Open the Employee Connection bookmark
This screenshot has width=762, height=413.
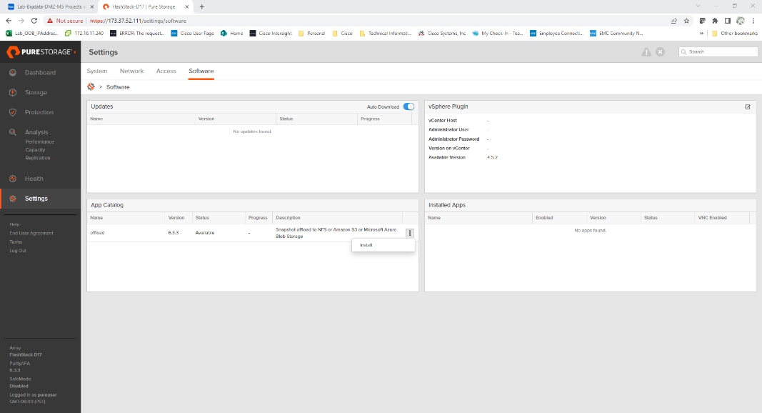point(556,34)
